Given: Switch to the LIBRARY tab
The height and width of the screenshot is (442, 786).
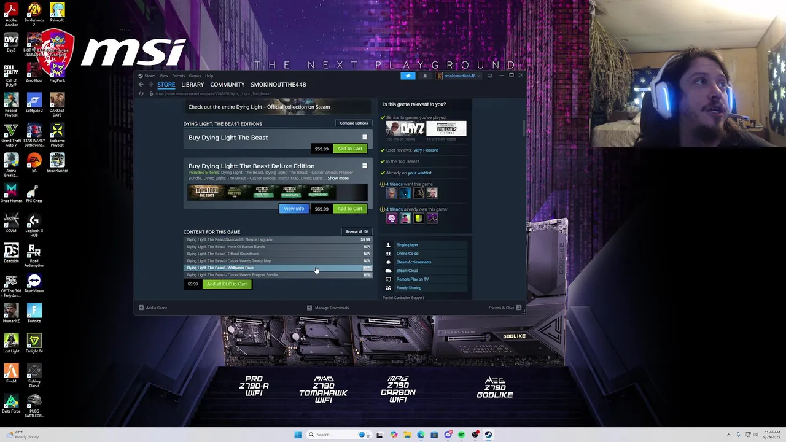Looking at the screenshot, I should pyautogui.click(x=193, y=85).
